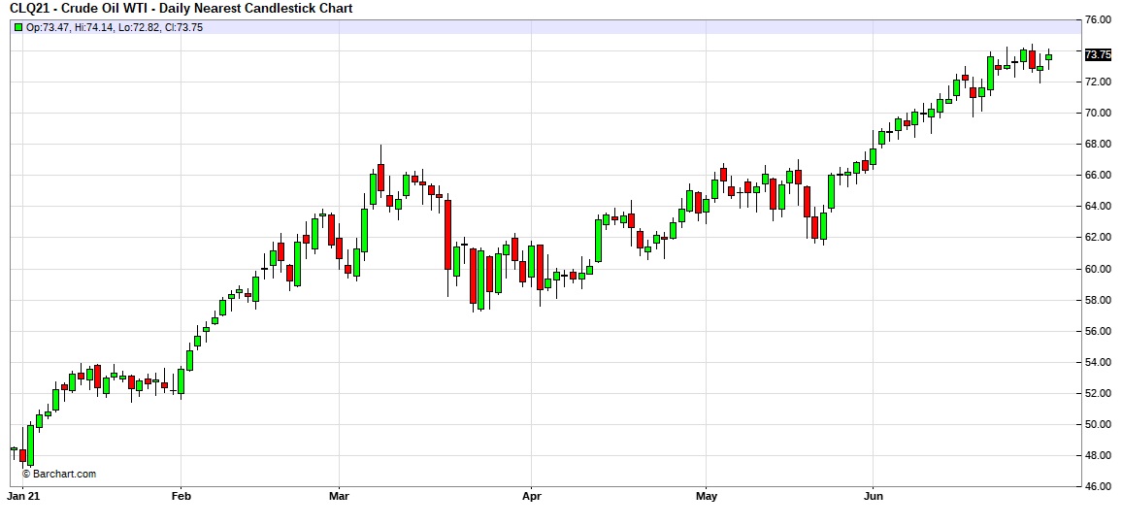Select the Mar label on time axis
The width and height of the screenshot is (1122, 526).
click(x=339, y=496)
